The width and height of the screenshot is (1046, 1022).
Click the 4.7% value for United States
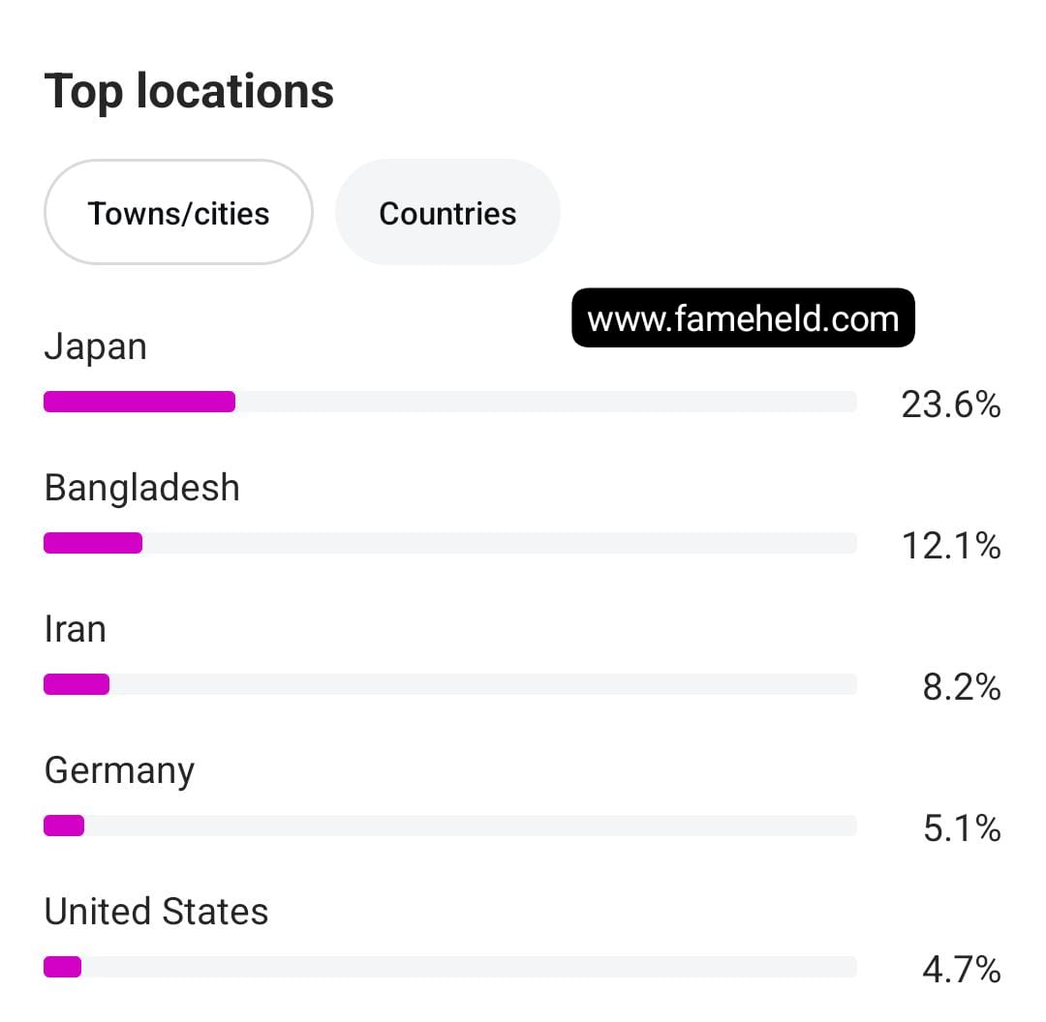(962, 970)
